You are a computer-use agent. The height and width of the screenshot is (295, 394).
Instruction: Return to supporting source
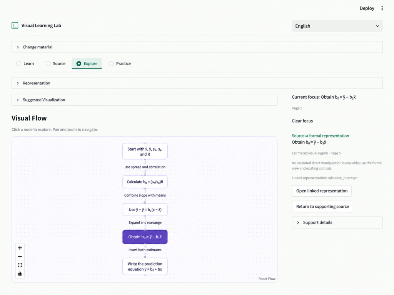pos(322,207)
